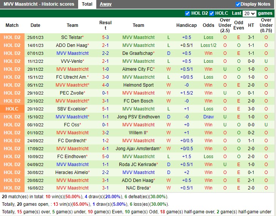The height and width of the screenshot is (216, 276).
Task: Uncheck the HOL D2 league filter
Action: click(x=188, y=13)
